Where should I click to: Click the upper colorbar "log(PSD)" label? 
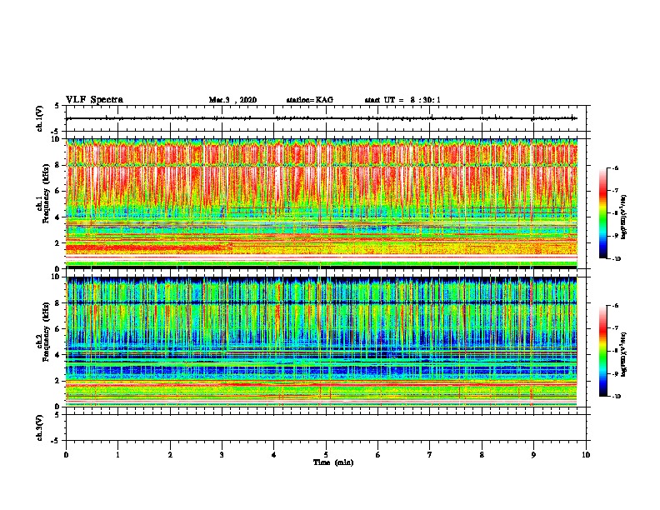click(623, 217)
